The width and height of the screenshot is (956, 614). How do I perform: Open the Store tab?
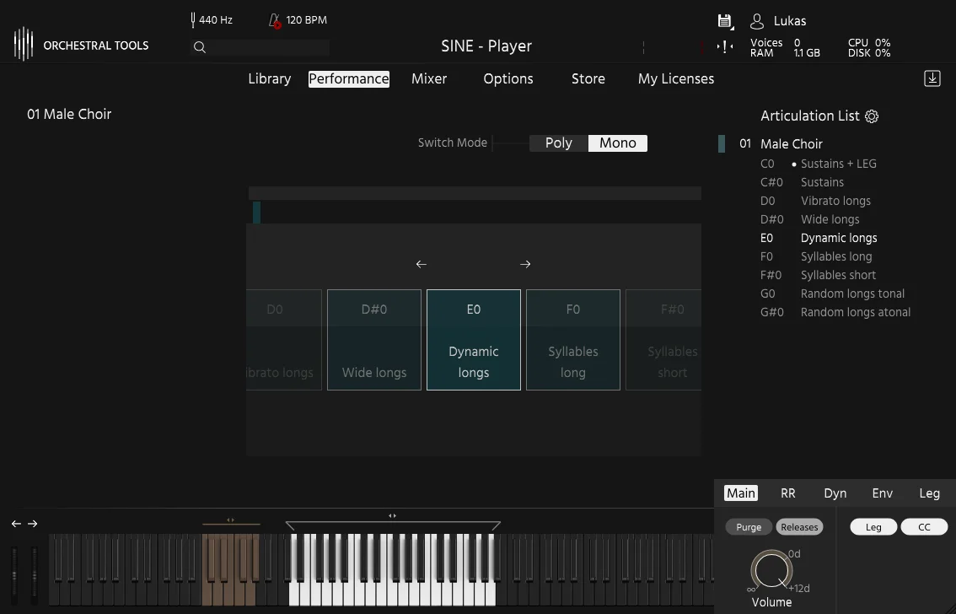click(588, 79)
